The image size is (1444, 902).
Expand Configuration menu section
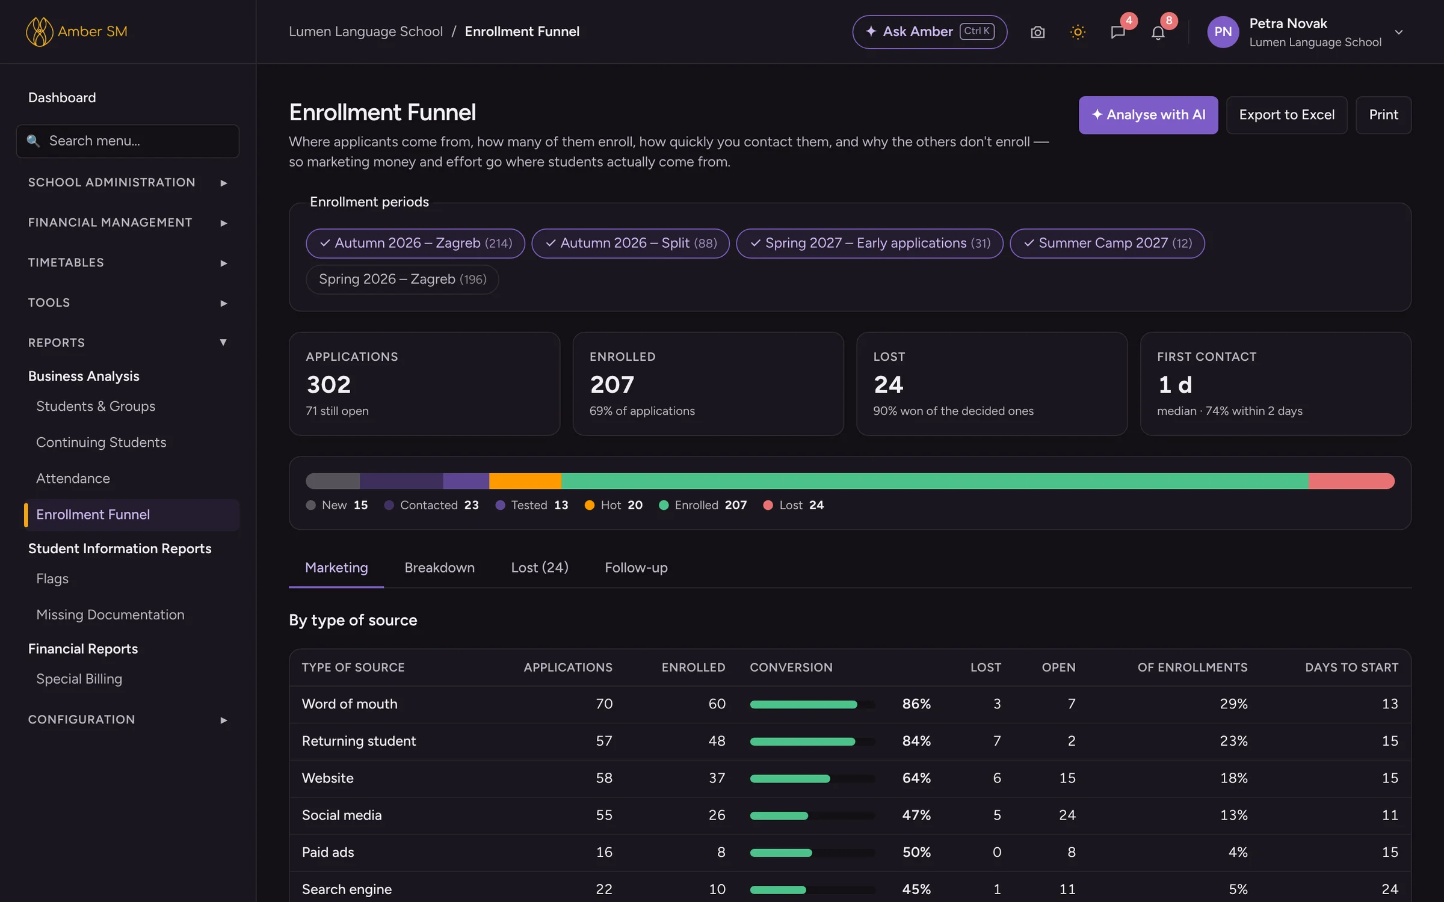click(128, 719)
